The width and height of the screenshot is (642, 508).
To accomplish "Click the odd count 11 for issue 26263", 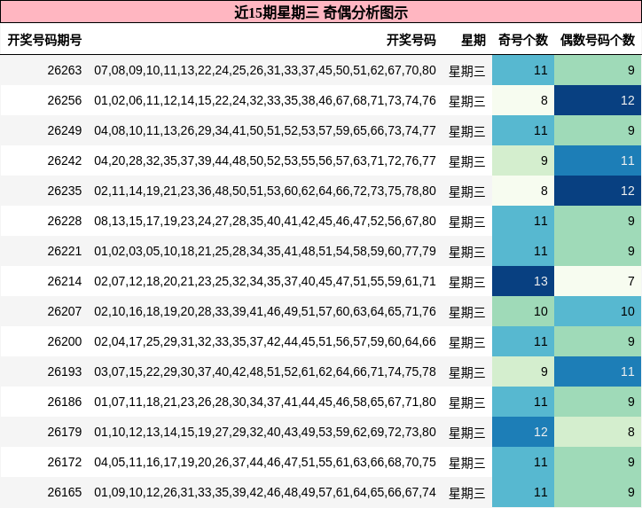I will click(x=523, y=70).
